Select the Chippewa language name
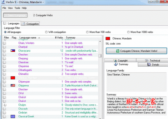Image resolution: width=168 pixels, height=119 pixels. [x=24, y=85]
